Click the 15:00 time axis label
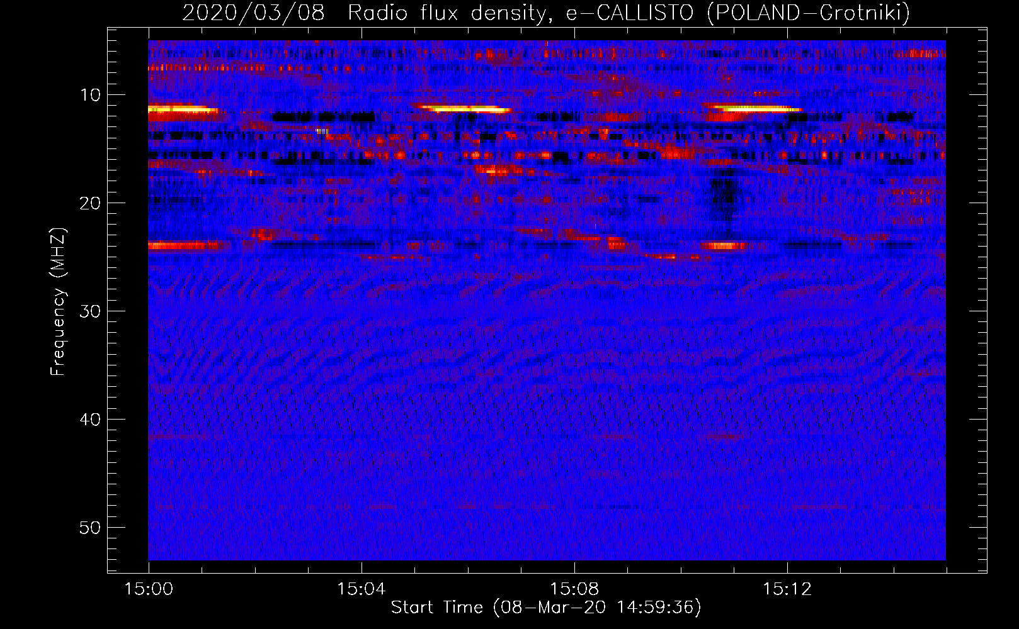1019x629 pixels. (149, 589)
